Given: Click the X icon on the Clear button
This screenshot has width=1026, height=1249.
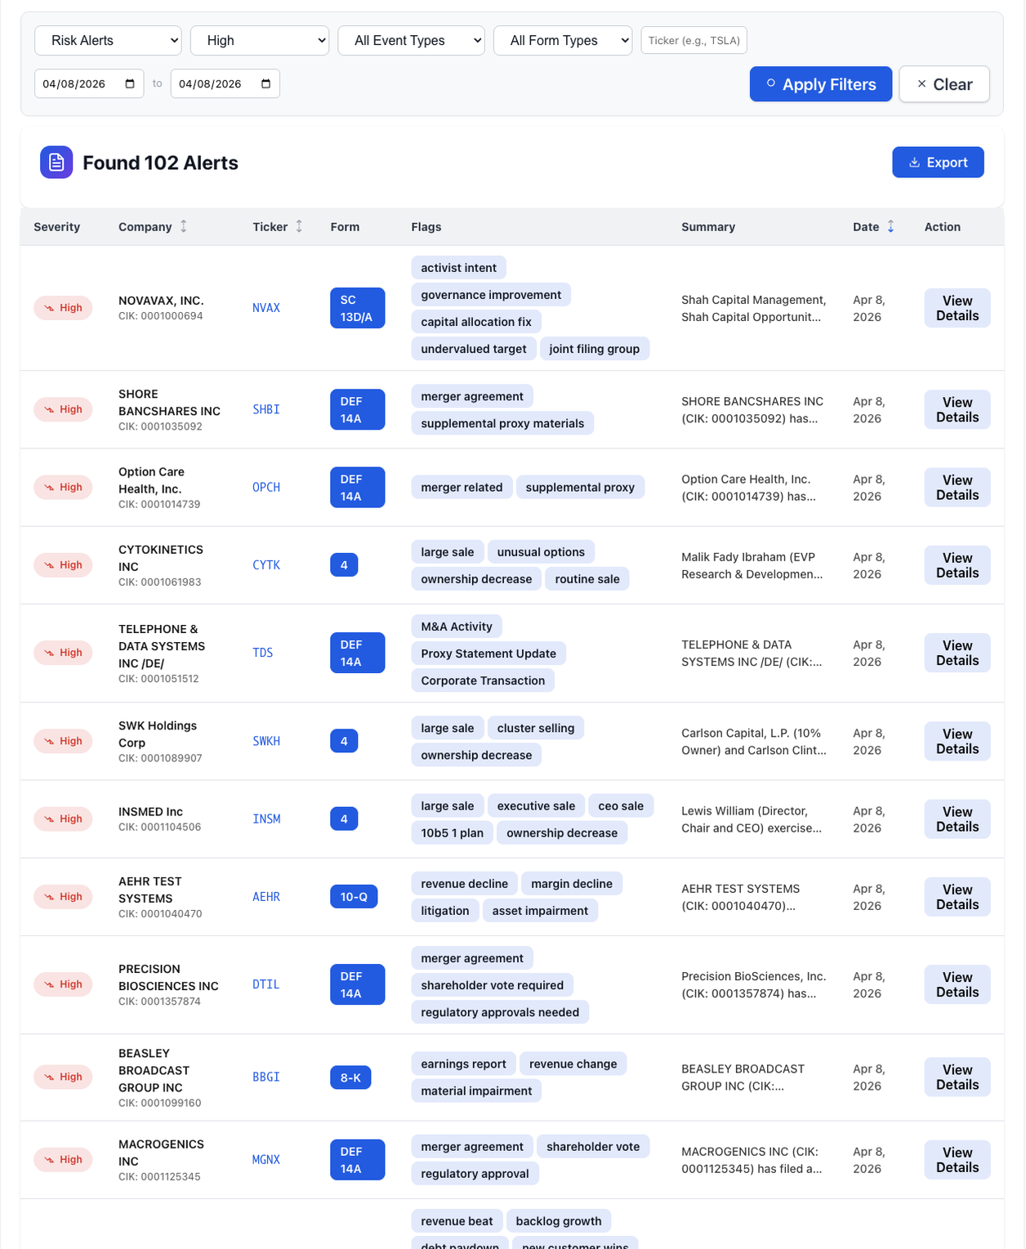Looking at the screenshot, I should pos(921,83).
